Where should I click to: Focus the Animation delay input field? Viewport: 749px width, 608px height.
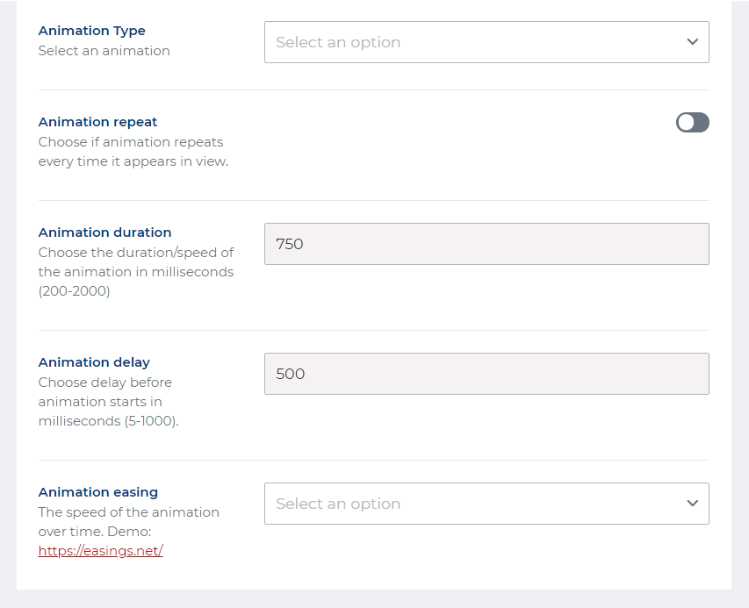tap(486, 374)
